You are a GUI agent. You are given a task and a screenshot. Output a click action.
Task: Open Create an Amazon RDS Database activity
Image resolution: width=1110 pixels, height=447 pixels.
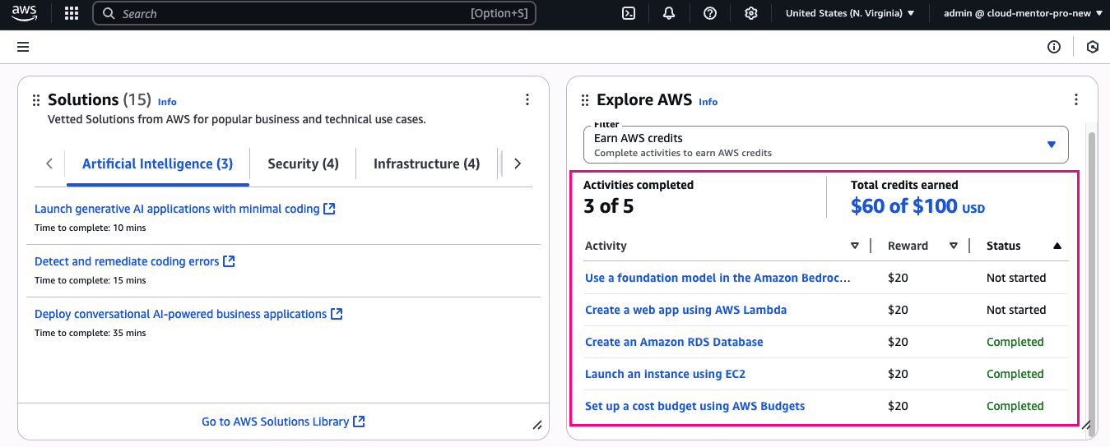click(674, 342)
